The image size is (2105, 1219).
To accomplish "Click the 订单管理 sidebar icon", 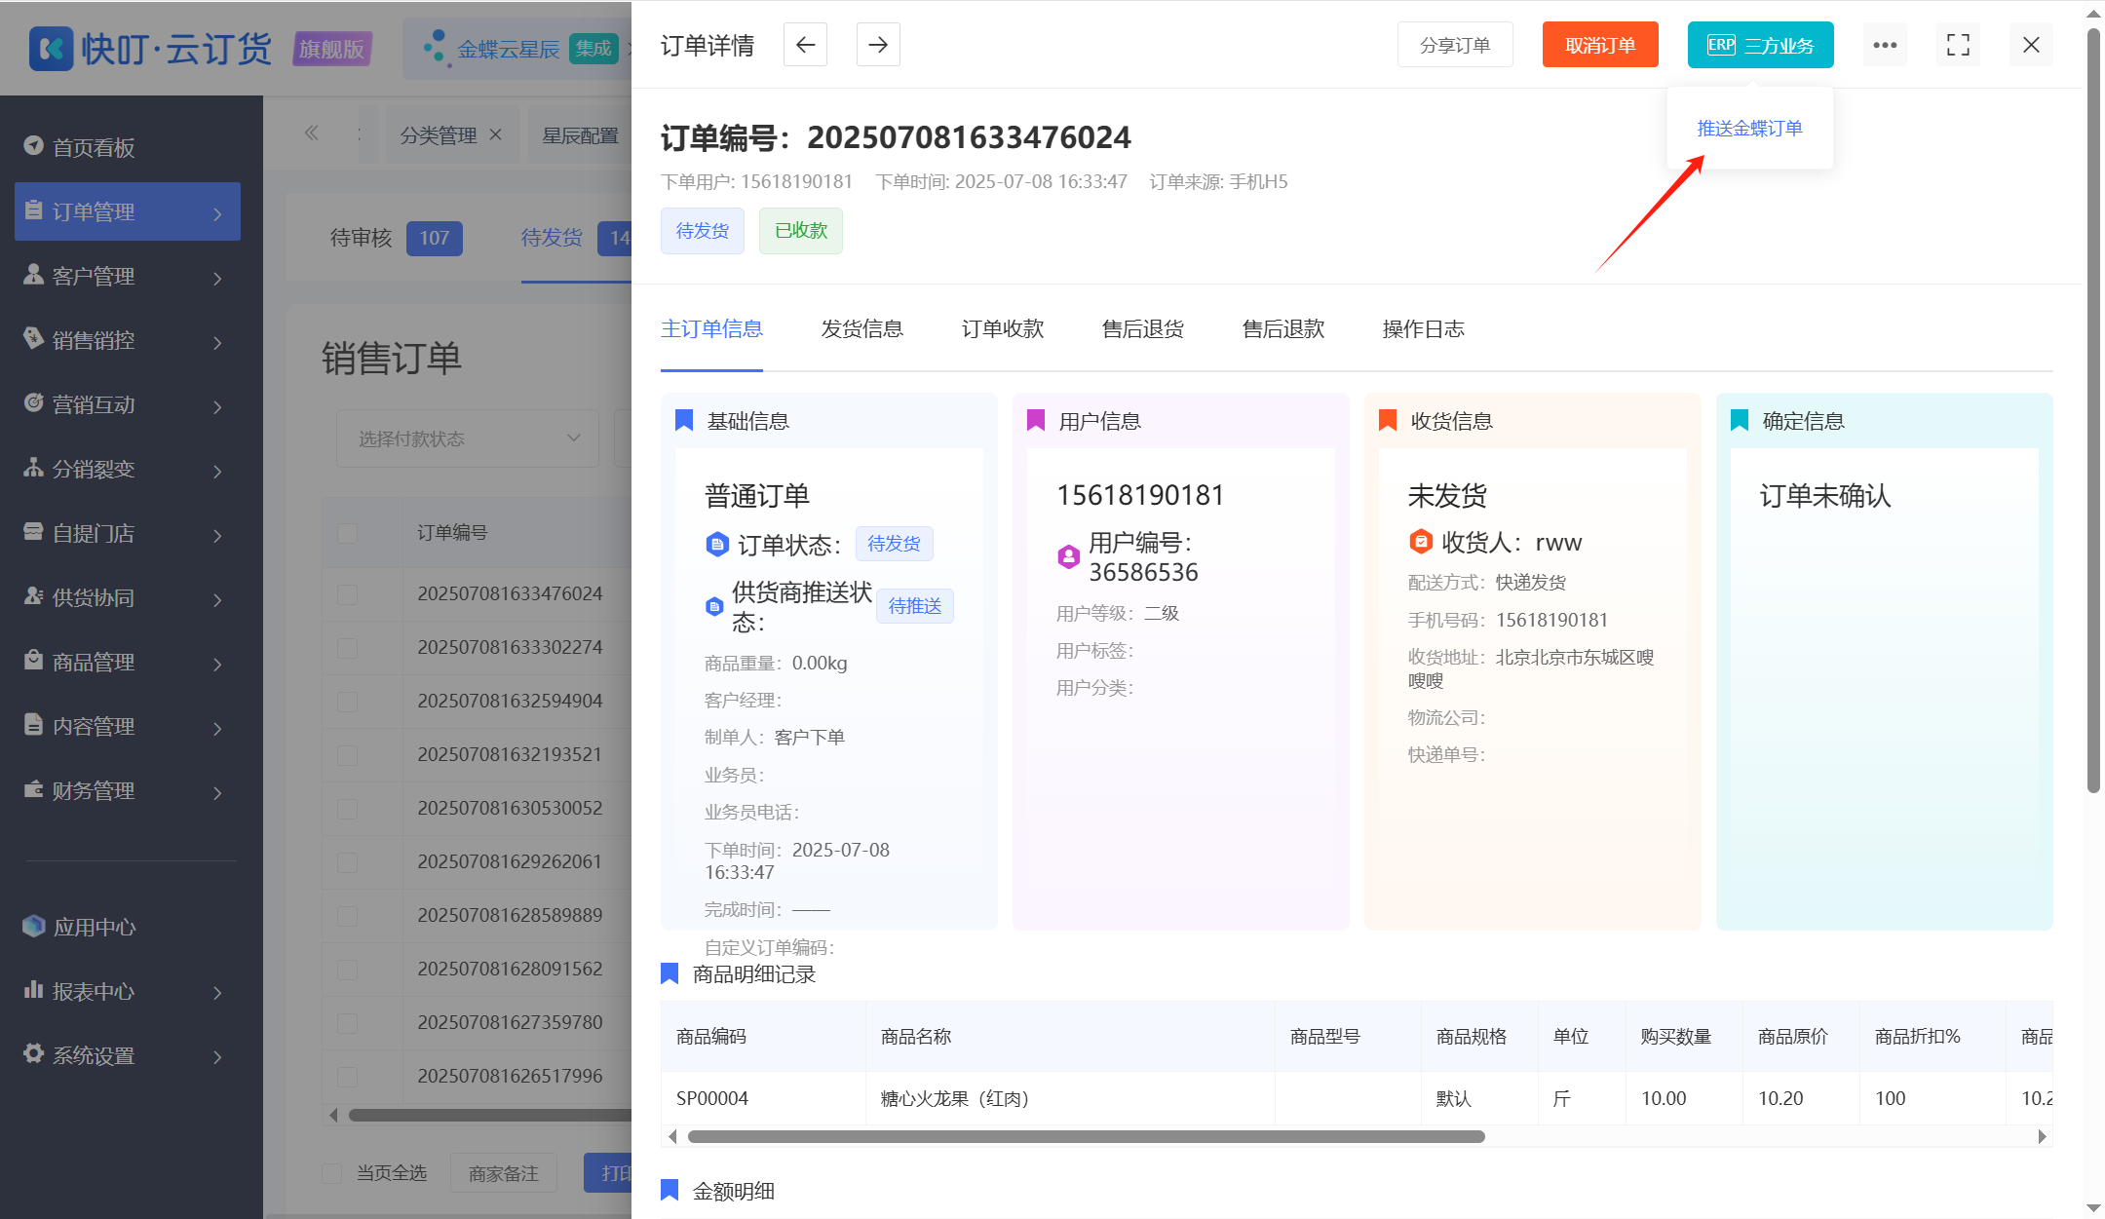I will coord(34,210).
